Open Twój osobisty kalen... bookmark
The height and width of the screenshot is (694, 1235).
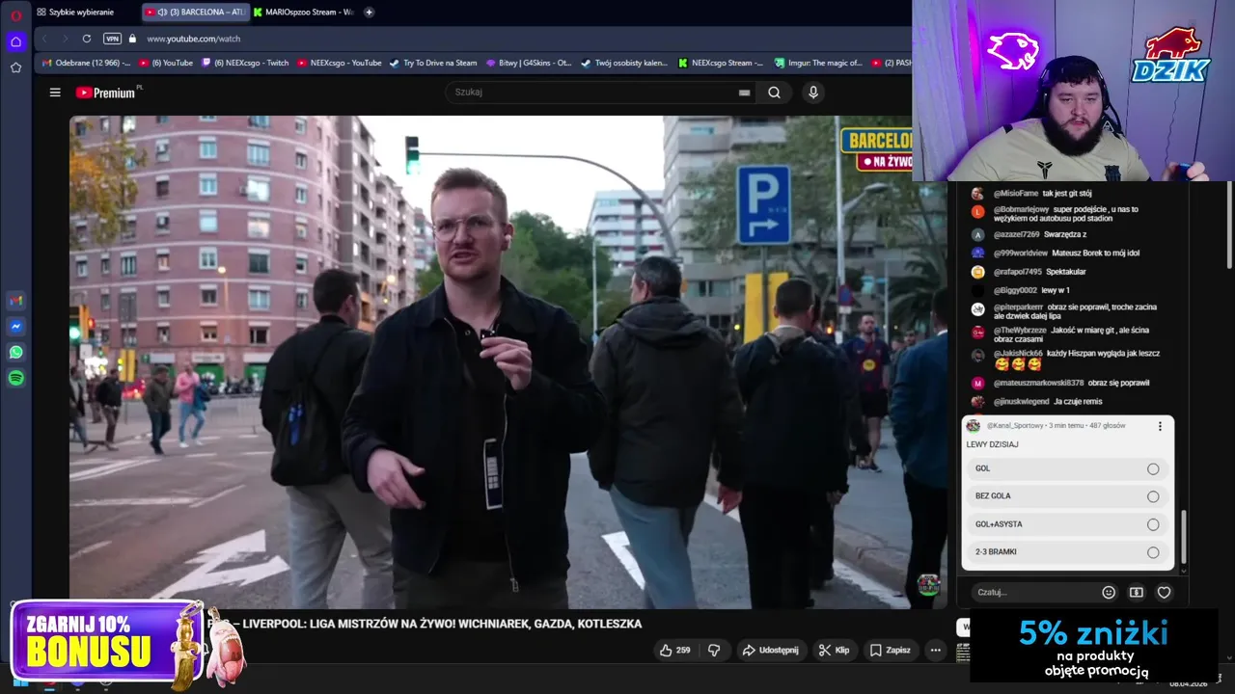(x=623, y=63)
